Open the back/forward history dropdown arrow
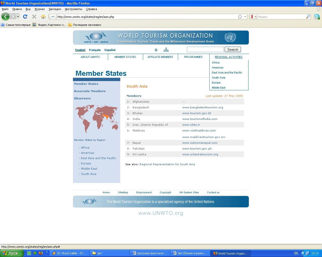The height and width of the screenshot is (257, 322). click(x=18, y=17)
